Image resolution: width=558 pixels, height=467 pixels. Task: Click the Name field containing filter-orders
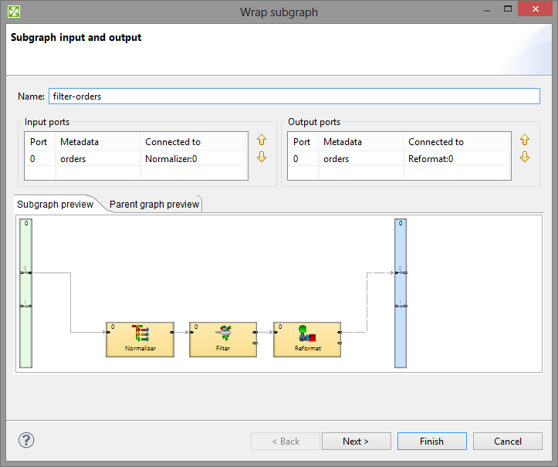click(x=293, y=96)
